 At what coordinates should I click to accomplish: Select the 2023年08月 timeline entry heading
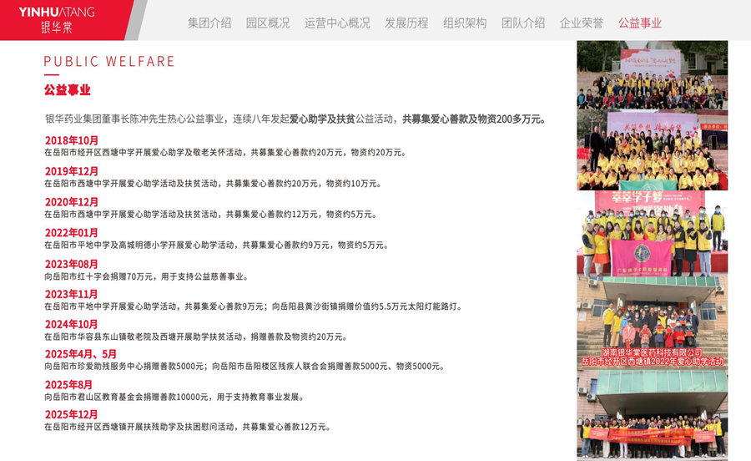[x=72, y=264]
